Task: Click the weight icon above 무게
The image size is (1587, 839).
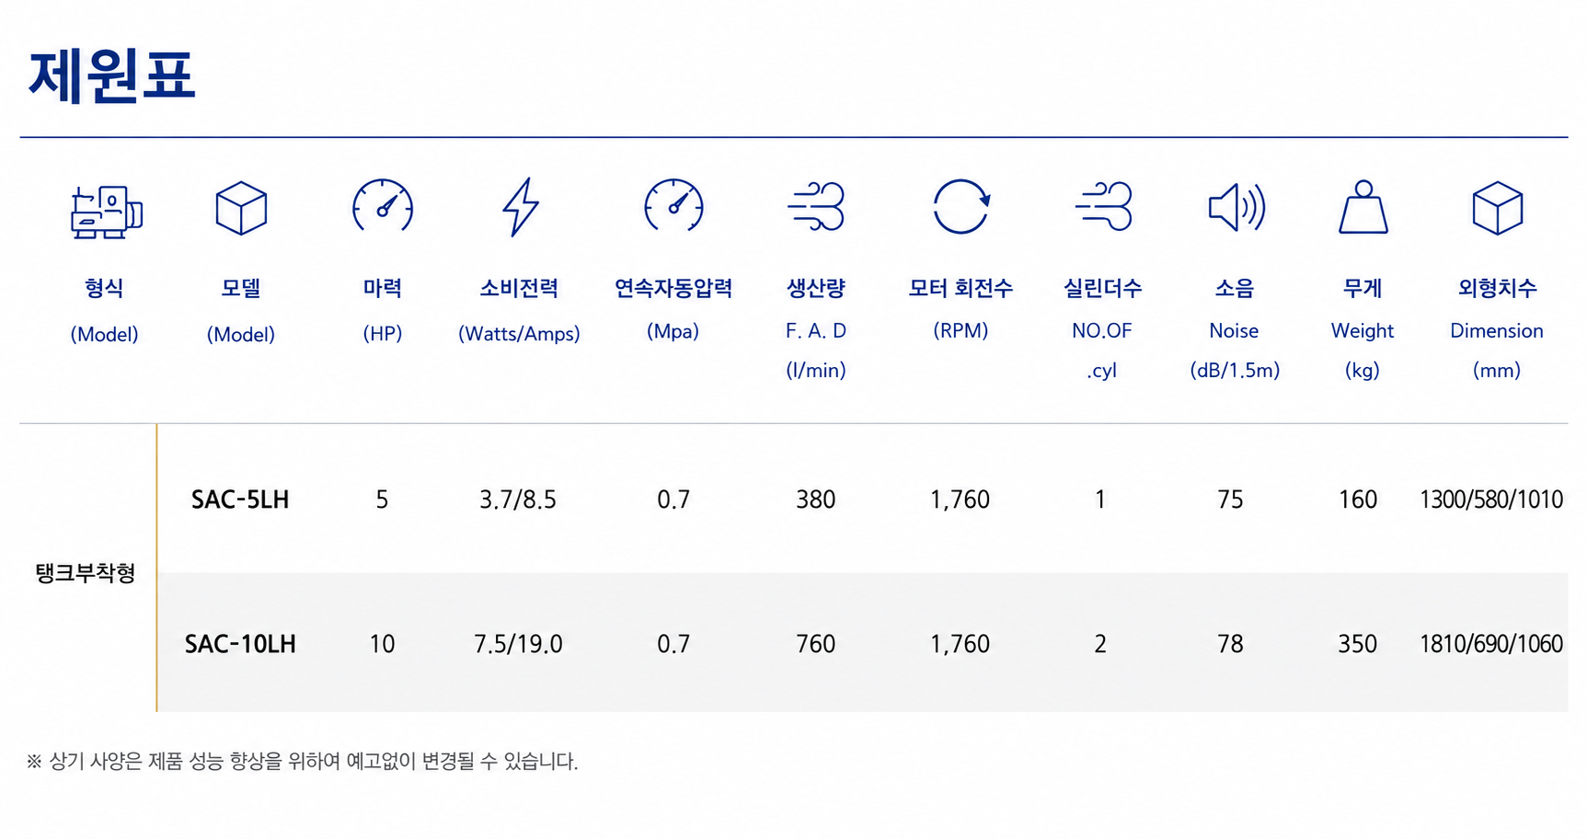Action: (x=1363, y=207)
